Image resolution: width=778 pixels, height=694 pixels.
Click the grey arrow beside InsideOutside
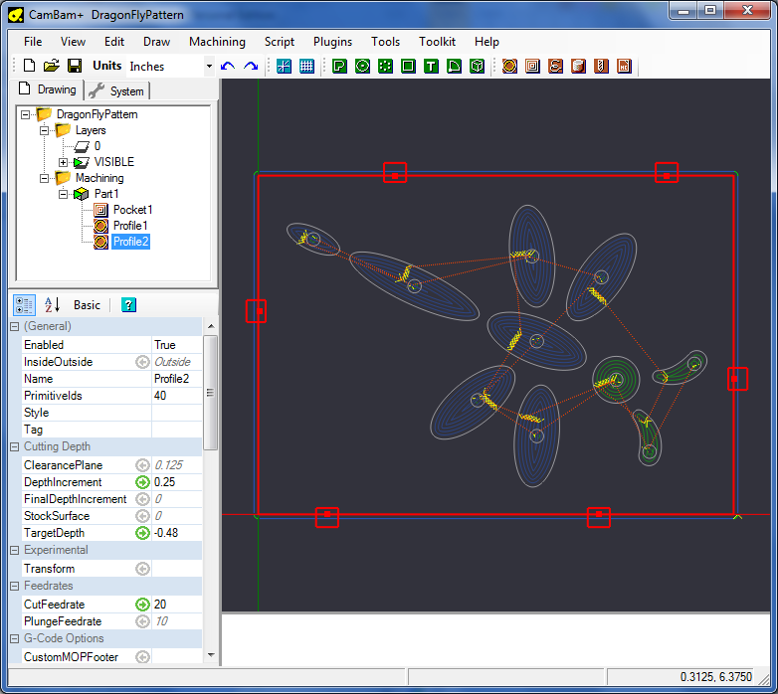[x=142, y=362]
